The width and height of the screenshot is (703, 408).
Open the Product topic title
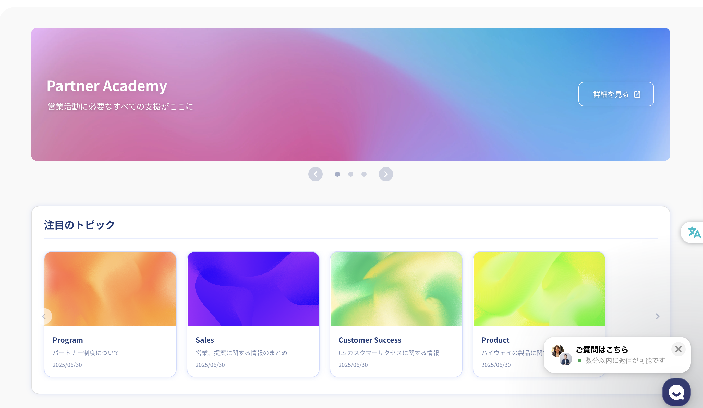(495, 340)
